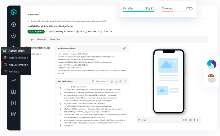Toggle dark theme for raw device logs
The width and height of the screenshot is (220, 136).
click(x=120, y=82)
